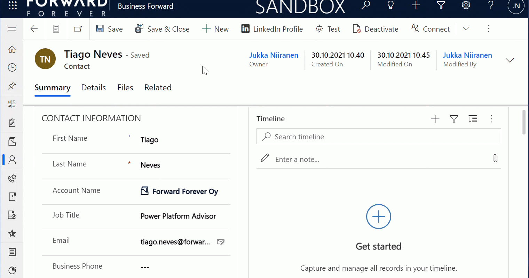529x278 pixels.
Task: Click the paperclip attachment icon in the note
Action: [495, 158]
